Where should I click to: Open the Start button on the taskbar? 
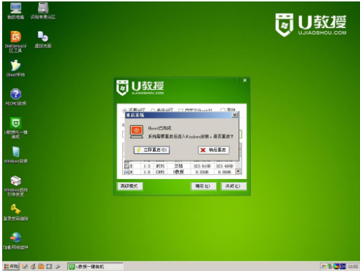[11, 266]
